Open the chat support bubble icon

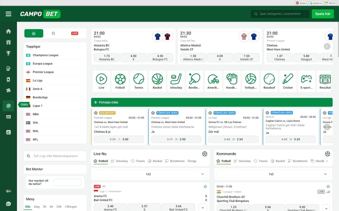pyautogui.click(x=8, y=204)
